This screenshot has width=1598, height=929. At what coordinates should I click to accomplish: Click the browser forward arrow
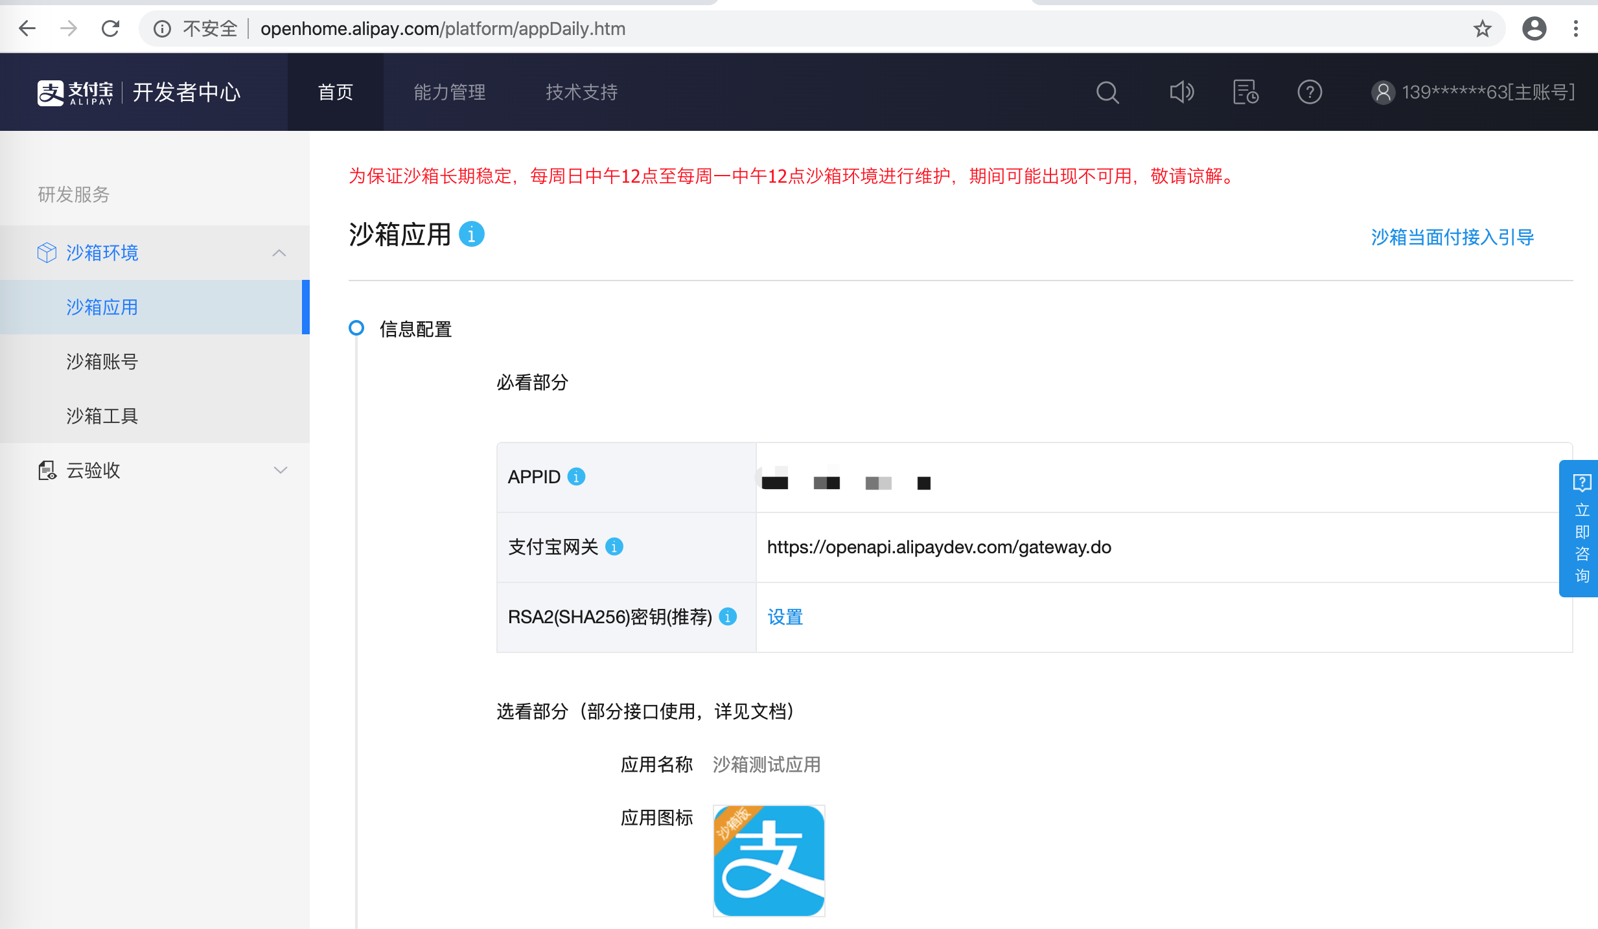[69, 29]
